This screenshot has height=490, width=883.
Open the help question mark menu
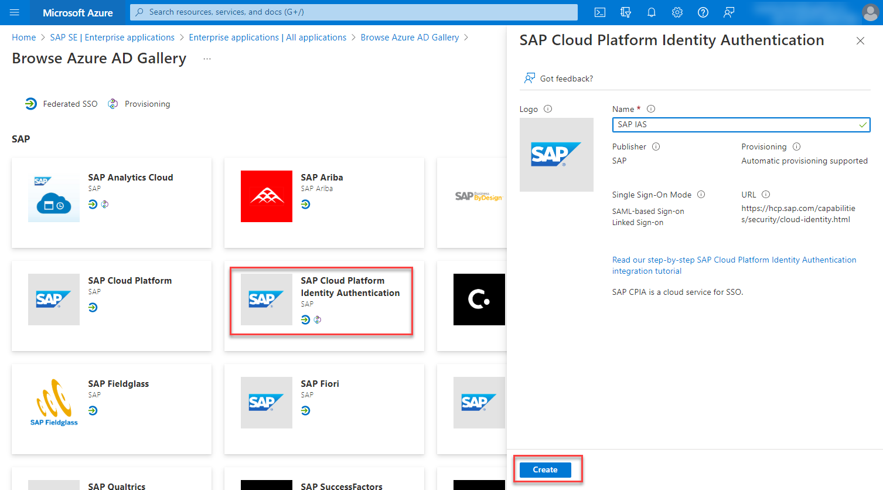click(x=703, y=12)
